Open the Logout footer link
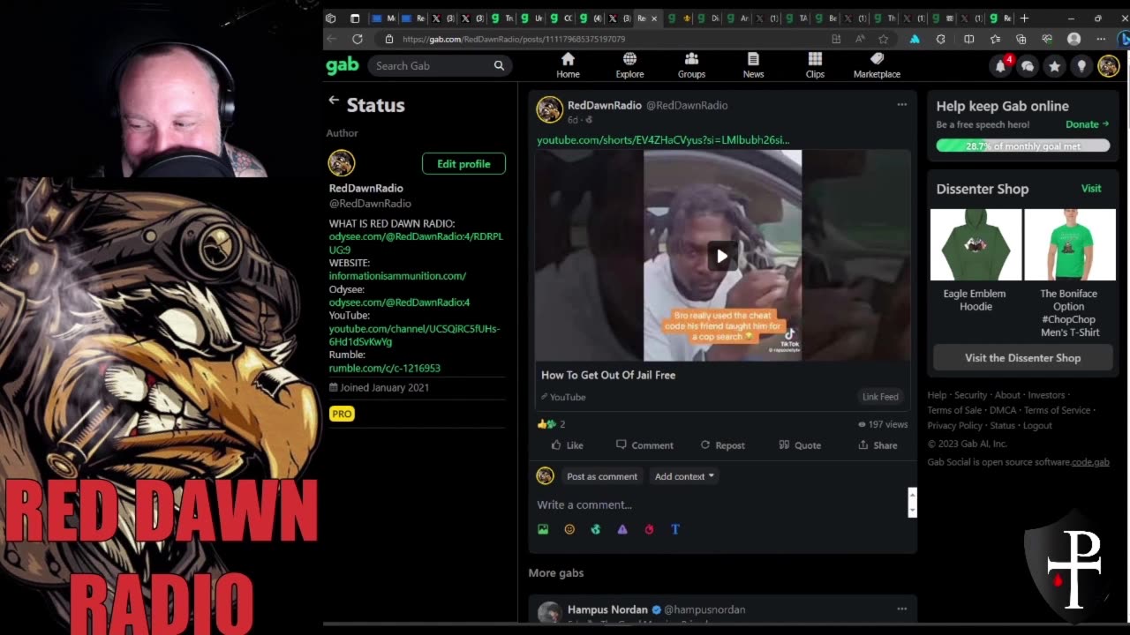Image resolution: width=1130 pixels, height=635 pixels. pos(1037,425)
